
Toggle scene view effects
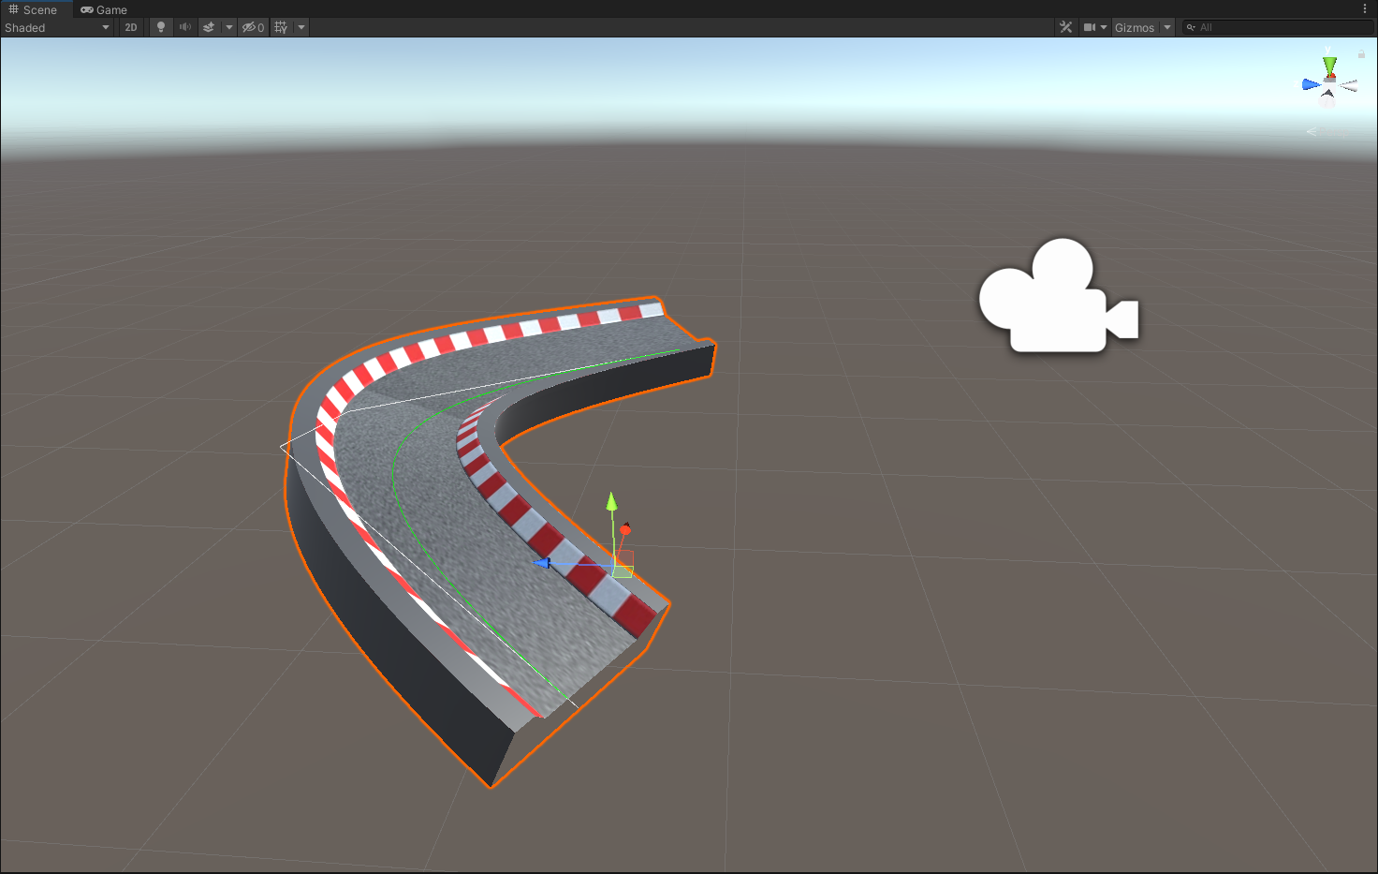209,27
